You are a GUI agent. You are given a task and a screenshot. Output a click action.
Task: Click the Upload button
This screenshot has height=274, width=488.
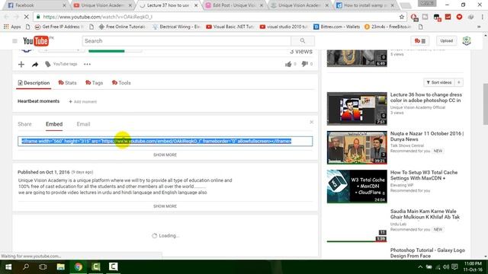coord(446,40)
